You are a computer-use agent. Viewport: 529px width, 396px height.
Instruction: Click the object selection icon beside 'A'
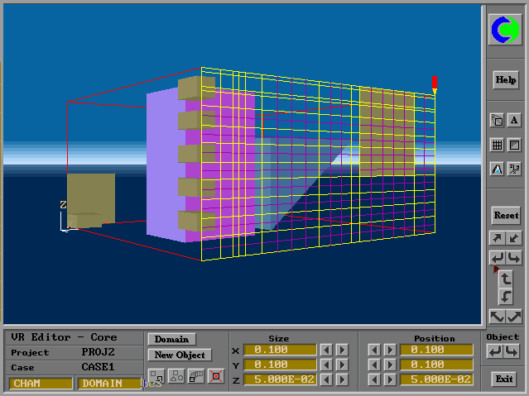497,121
